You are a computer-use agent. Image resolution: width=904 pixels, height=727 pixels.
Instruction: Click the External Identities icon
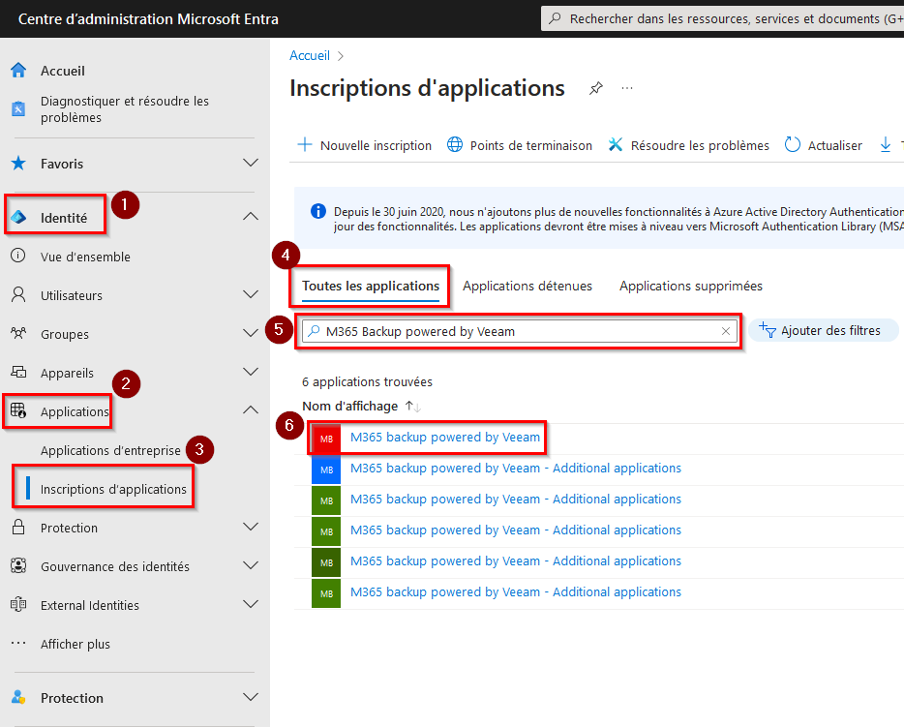(18, 604)
